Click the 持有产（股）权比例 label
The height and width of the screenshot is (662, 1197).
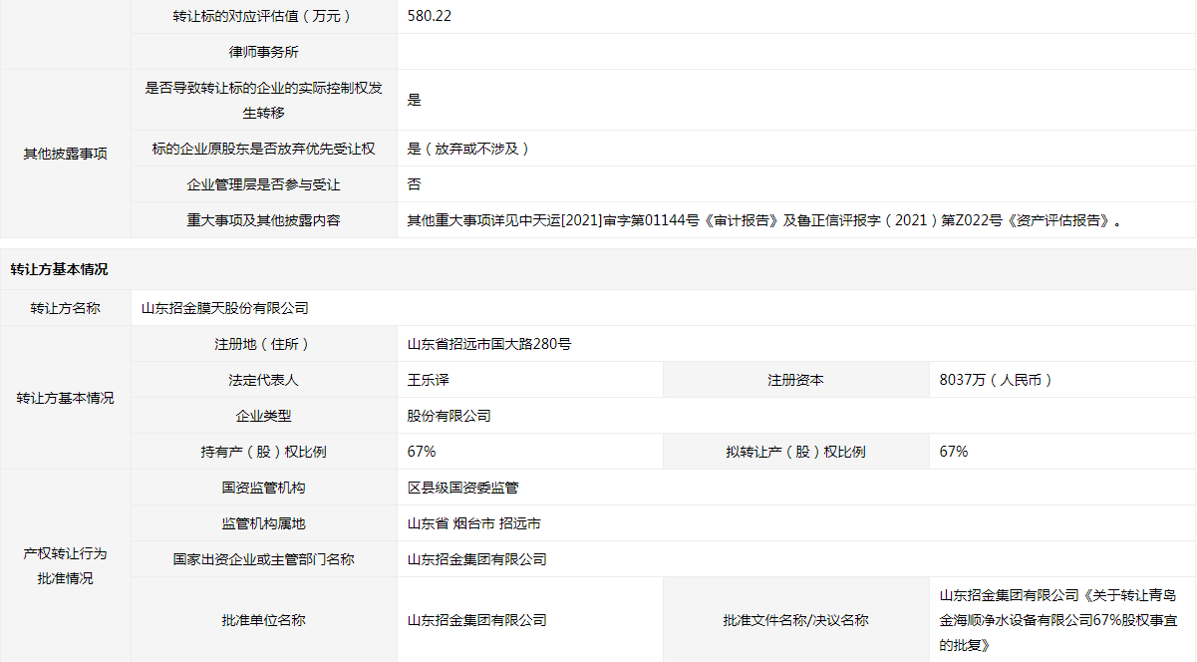click(x=263, y=452)
